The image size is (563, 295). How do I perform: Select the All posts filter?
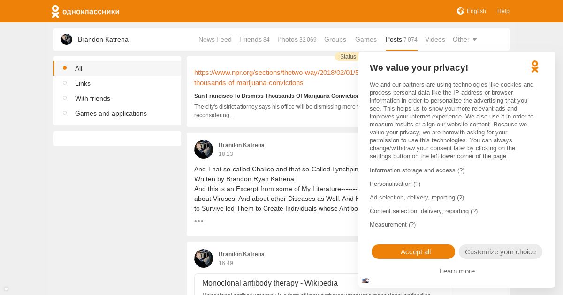(x=117, y=68)
